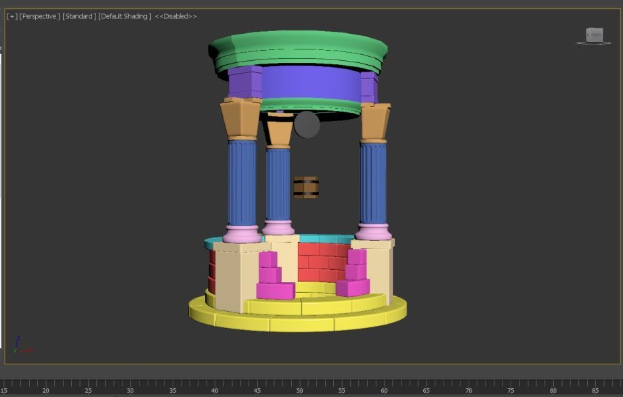Select the wooden bucket inside the well
Viewport: 623px width, 397px height.
(306, 187)
